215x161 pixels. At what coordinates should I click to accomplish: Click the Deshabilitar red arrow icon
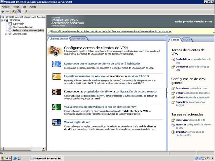173,60
